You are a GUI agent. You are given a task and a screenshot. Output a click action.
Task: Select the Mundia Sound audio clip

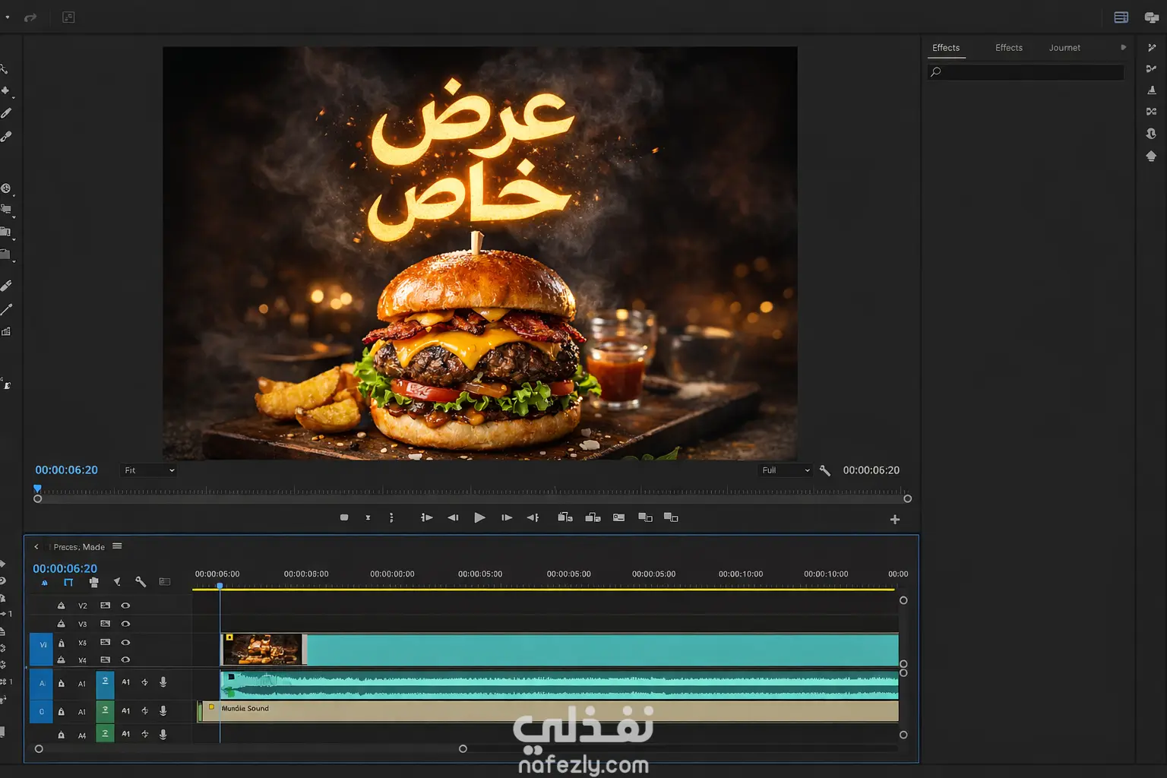pyautogui.click(x=549, y=711)
